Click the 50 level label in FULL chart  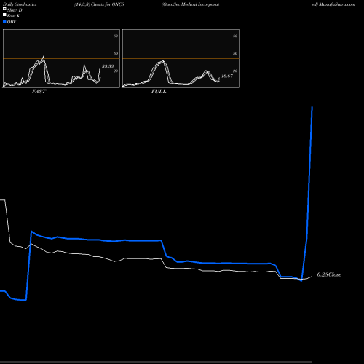235,53
